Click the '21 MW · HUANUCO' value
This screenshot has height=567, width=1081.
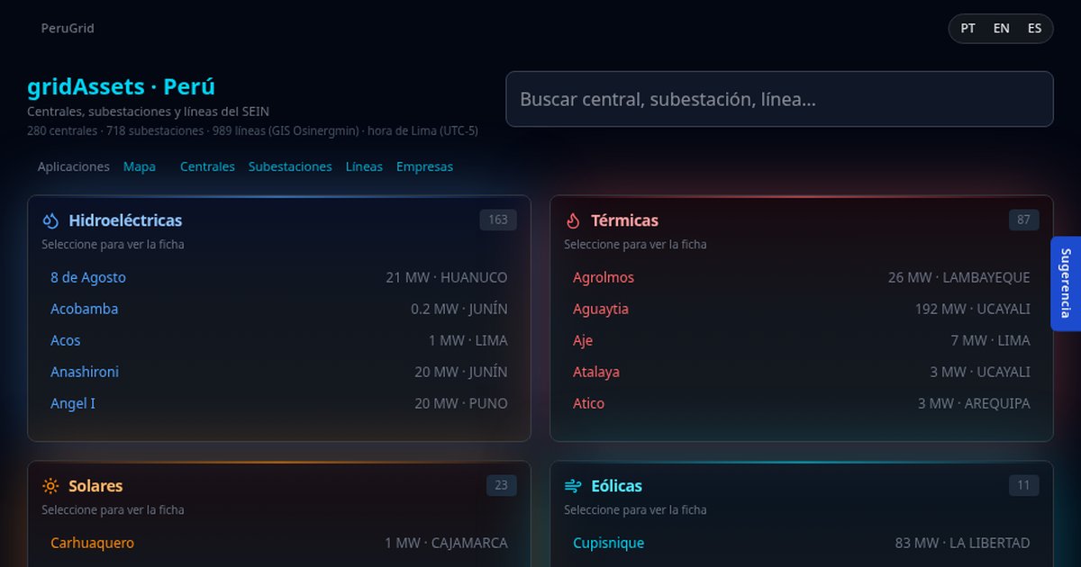447,277
